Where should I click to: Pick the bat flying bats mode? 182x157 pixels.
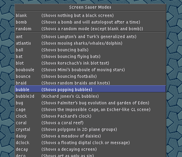pyautogui.click(x=90, y=56)
